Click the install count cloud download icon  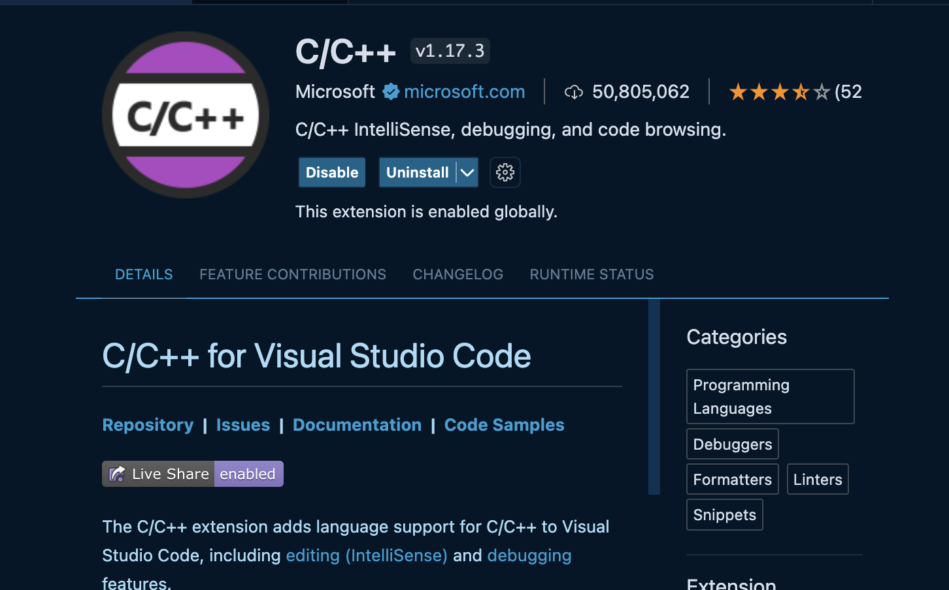574,92
